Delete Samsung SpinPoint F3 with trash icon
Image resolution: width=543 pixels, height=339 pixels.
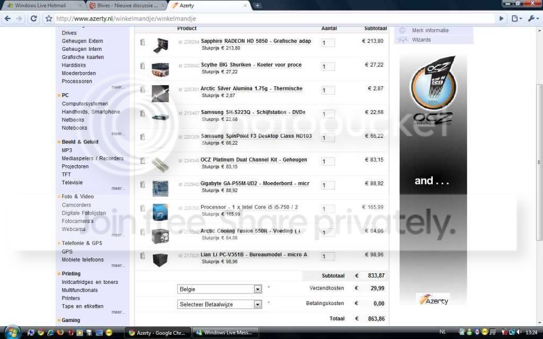[142, 137]
